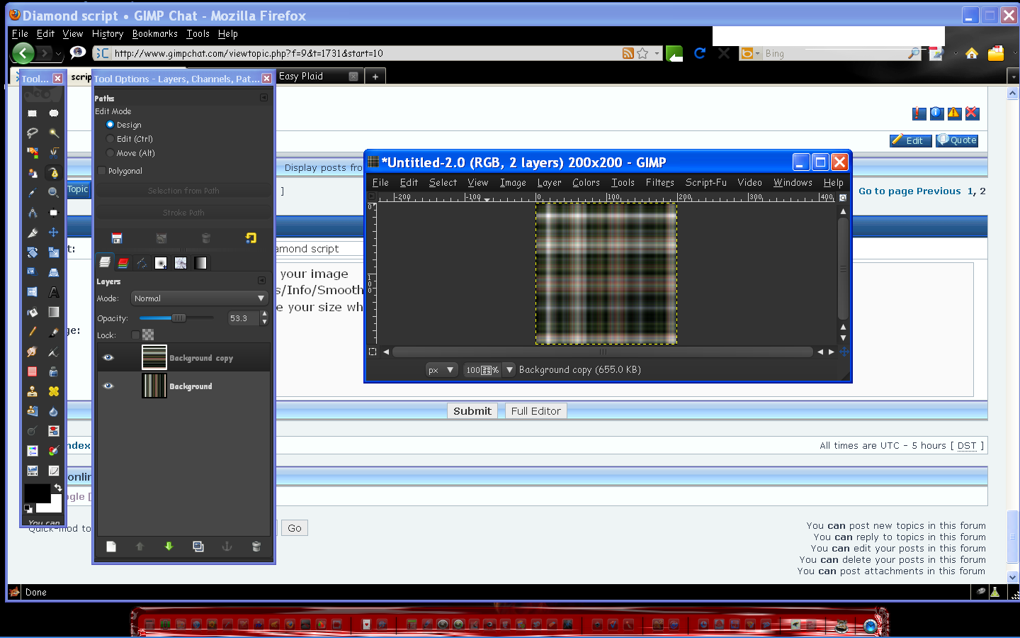1020x638 pixels.
Task: Click the Full Editor button
Action: click(535, 411)
